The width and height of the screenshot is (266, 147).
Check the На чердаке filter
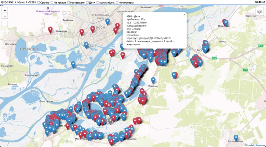pos(68,2)
